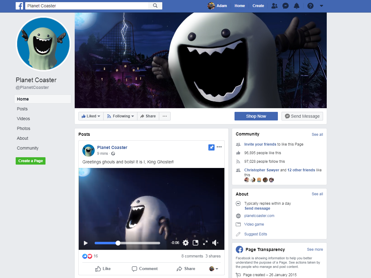371x278 pixels.
Task: Open the Planet Coaster post author name
Action: click(x=112, y=147)
